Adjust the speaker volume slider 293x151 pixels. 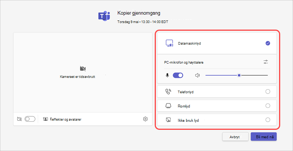pos(237,75)
